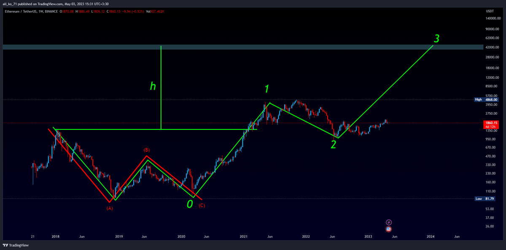Select the green wave label 1
The image size is (506, 250).
coord(266,89)
